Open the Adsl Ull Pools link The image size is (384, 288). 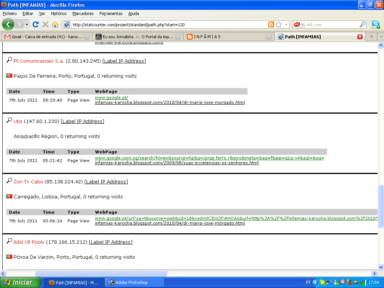click(x=29, y=242)
